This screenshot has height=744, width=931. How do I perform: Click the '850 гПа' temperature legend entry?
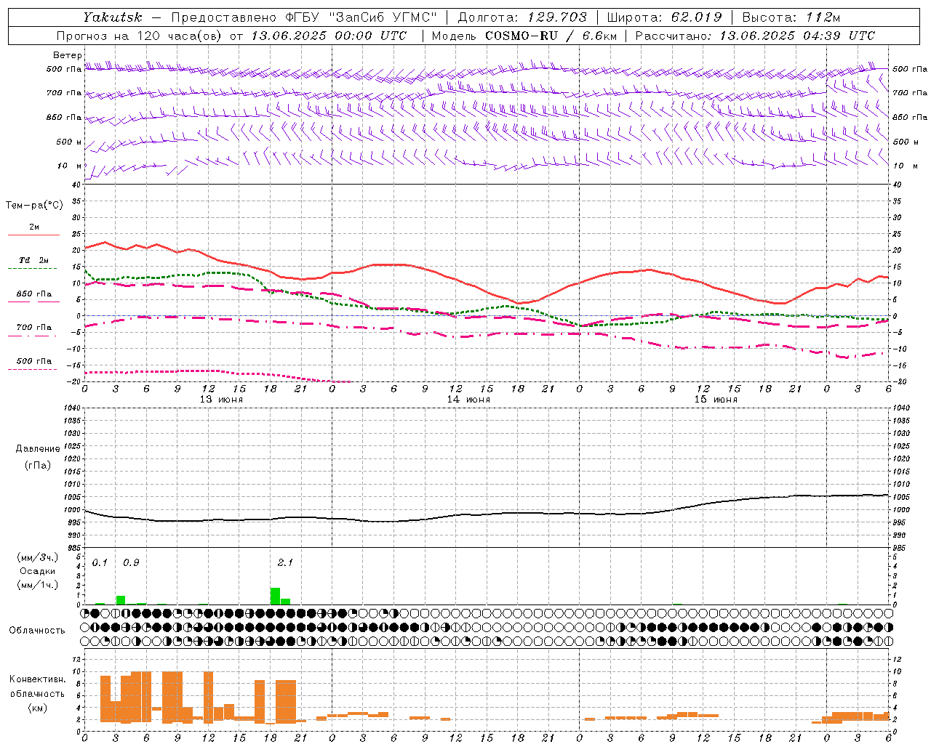coord(34,294)
